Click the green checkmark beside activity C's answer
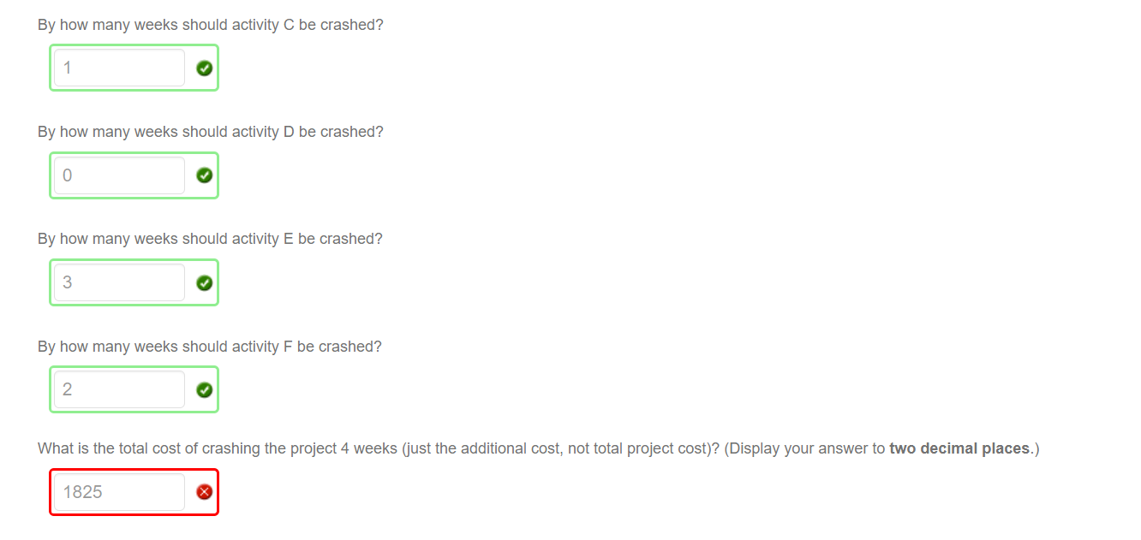1141x540 pixels. 204,68
